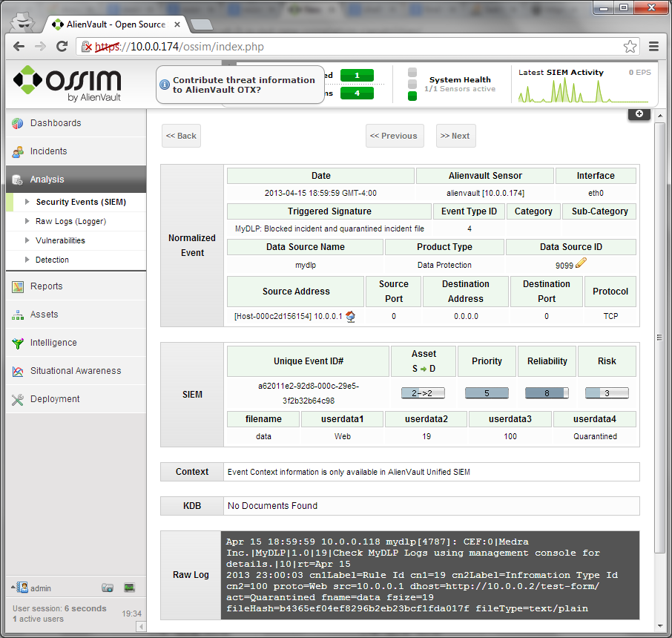672x638 pixels.
Task: Click the Deployment tools icon
Action: click(18, 400)
